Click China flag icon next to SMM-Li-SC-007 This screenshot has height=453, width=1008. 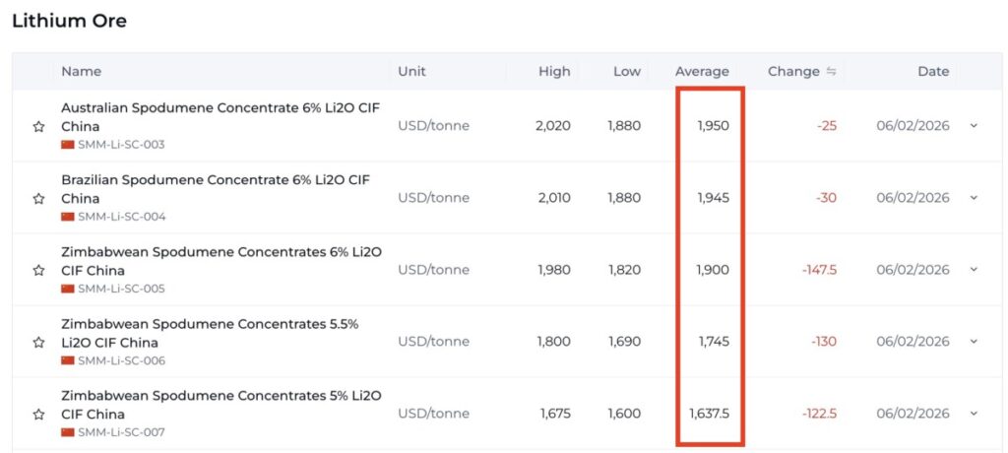[68, 432]
